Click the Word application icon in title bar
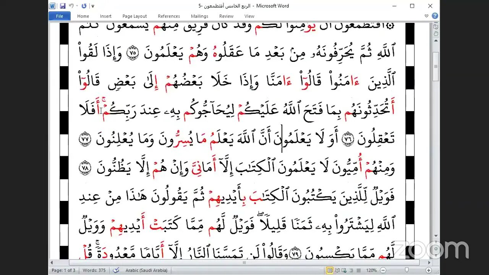Viewport: 489px width, 275px height. 52,6
